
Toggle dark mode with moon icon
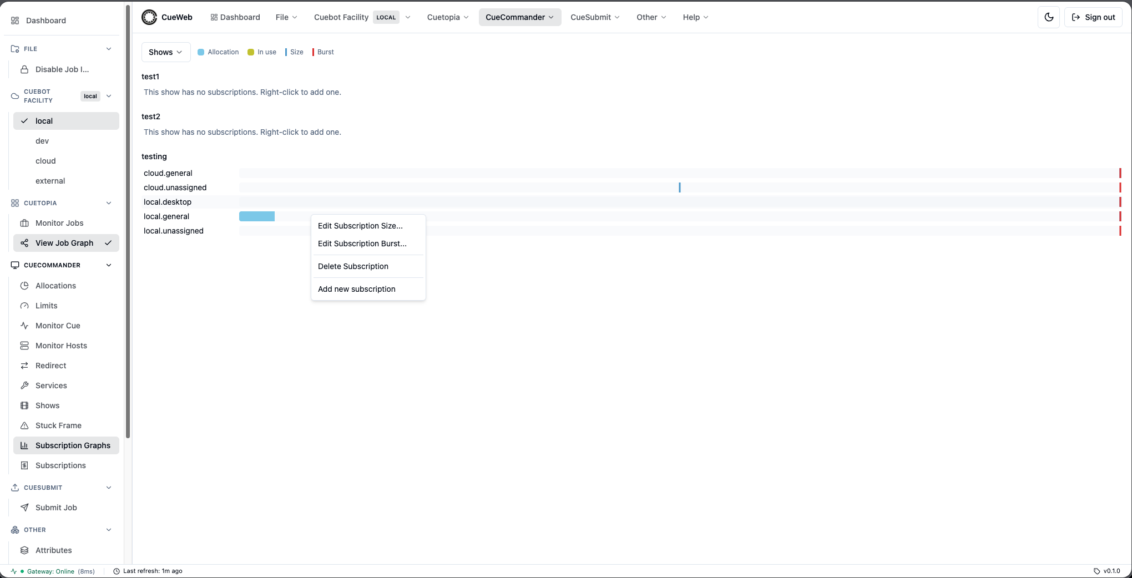pos(1049,17)
